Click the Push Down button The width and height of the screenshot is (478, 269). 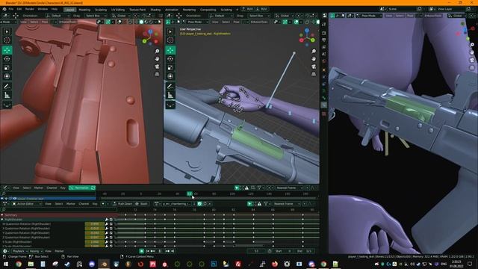pos(122,204)
